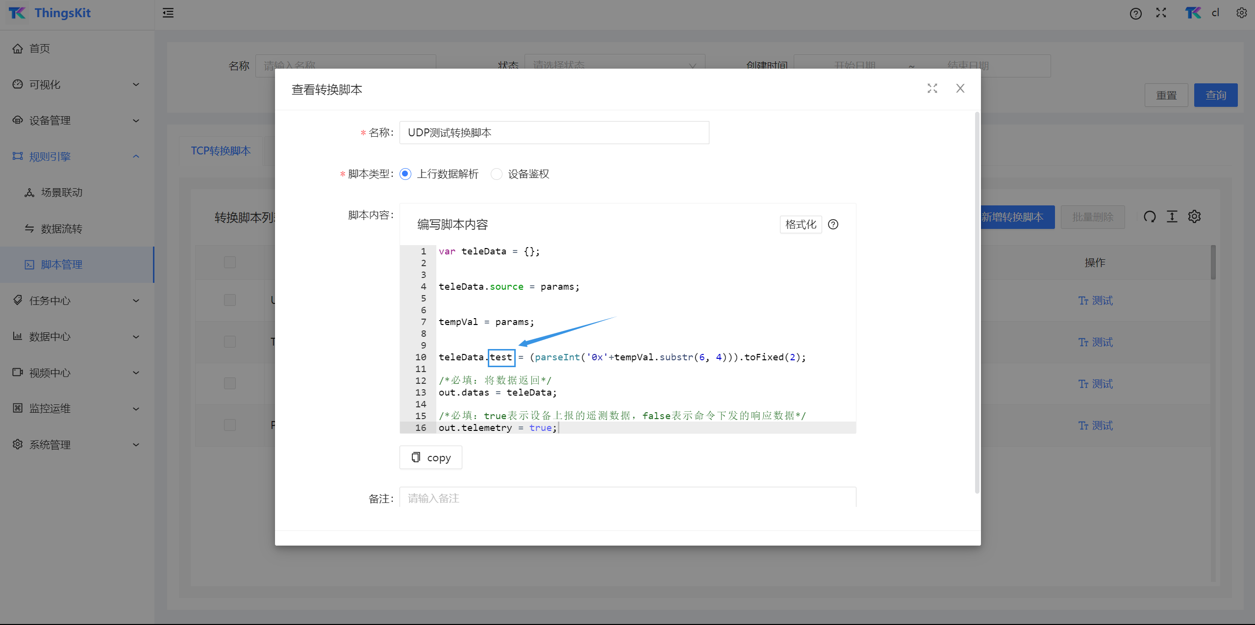This screenshot has height=625, width=1255.
Task: Click the sidebar collapse menu icon
Action: tap(168, 13)
